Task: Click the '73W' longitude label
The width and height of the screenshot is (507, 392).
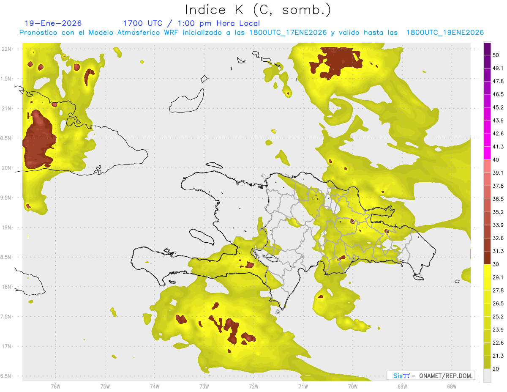Action: point(204,387)
